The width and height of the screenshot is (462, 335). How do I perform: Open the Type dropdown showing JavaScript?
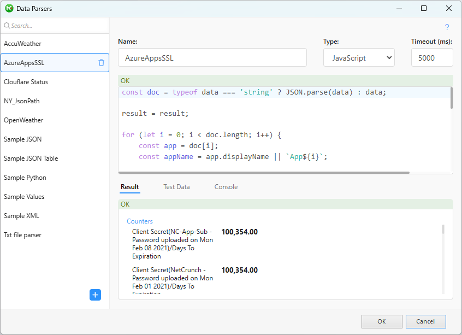359,57
